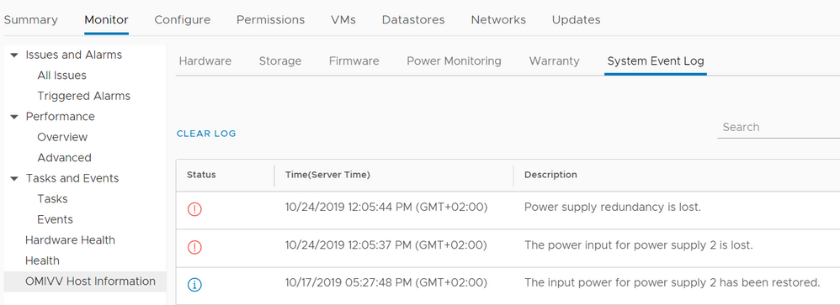Go to the Warranty sub-tab
This screenshot has height=305, width=840.
(554, 61)
